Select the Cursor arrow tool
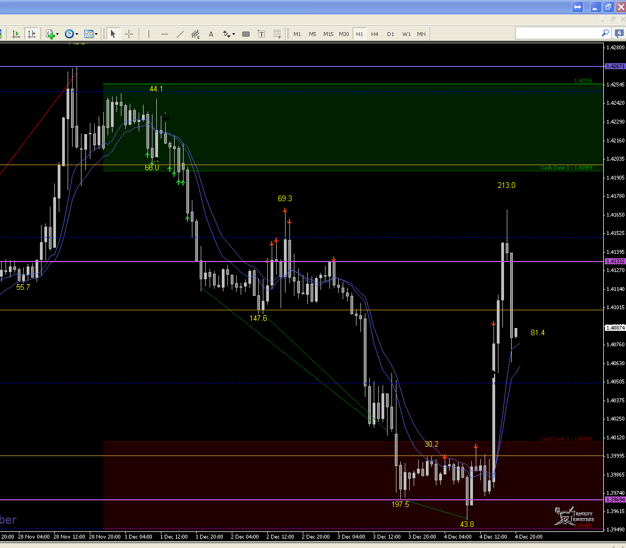This screenshot has height=548, width=626. (x=113, y=34)
